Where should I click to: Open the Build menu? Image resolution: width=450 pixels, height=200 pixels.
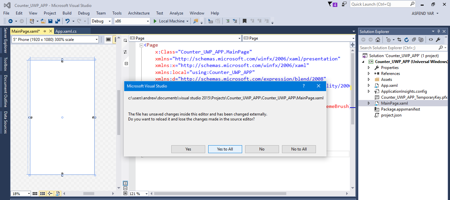pyautogui.click(x=67, y=13)
